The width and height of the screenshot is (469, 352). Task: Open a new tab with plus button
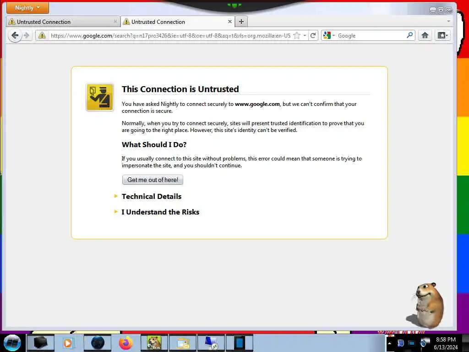coord(241,22)
